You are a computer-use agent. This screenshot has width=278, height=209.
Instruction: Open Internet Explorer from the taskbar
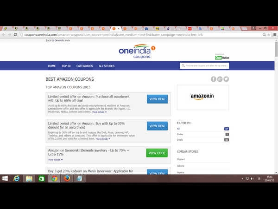point(17,178)
